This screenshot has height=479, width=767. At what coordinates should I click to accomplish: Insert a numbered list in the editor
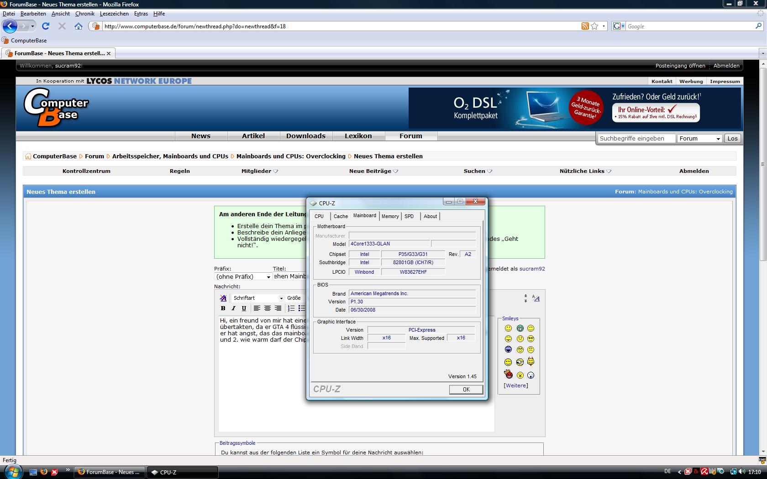(291, 308)
